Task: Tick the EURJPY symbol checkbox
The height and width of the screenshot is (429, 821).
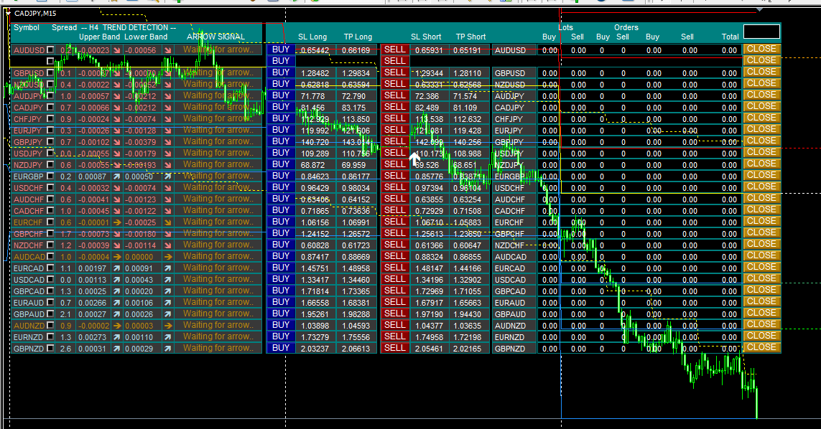Action: (50, 131)
